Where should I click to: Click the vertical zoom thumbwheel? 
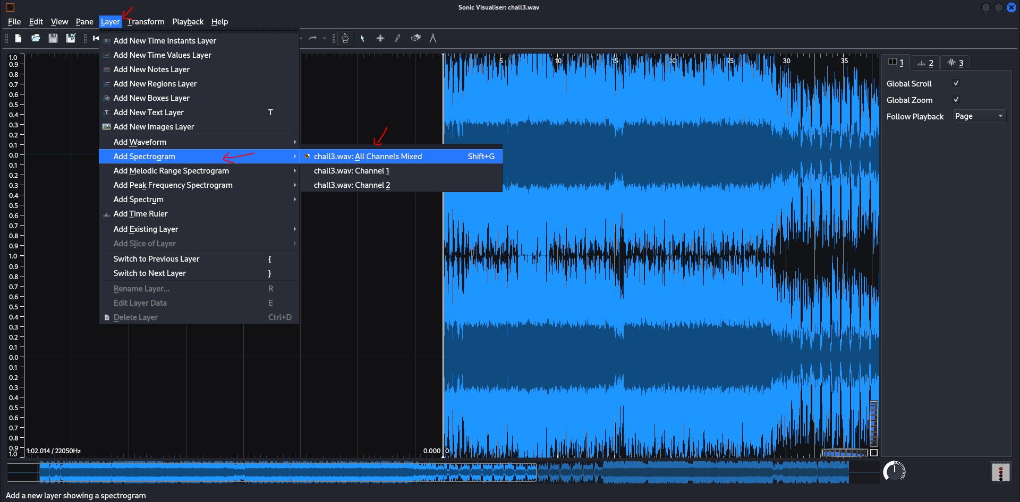pyautogui.click(x=874, y=423)
